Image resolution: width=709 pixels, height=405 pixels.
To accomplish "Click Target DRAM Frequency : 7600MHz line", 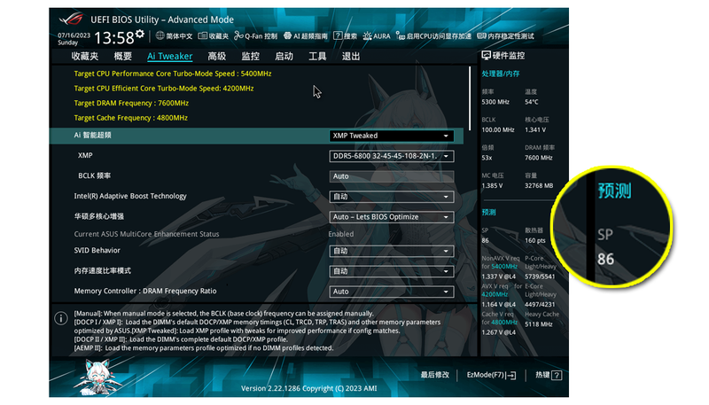I will tap(131, 103).
